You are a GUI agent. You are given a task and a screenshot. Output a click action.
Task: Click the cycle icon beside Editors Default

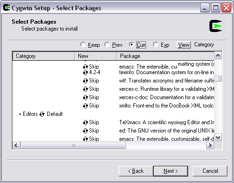[x=42, y=114]
